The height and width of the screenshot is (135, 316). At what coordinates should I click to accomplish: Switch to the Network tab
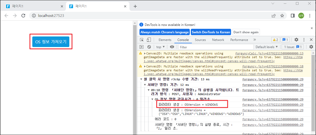tap(218, 40)
